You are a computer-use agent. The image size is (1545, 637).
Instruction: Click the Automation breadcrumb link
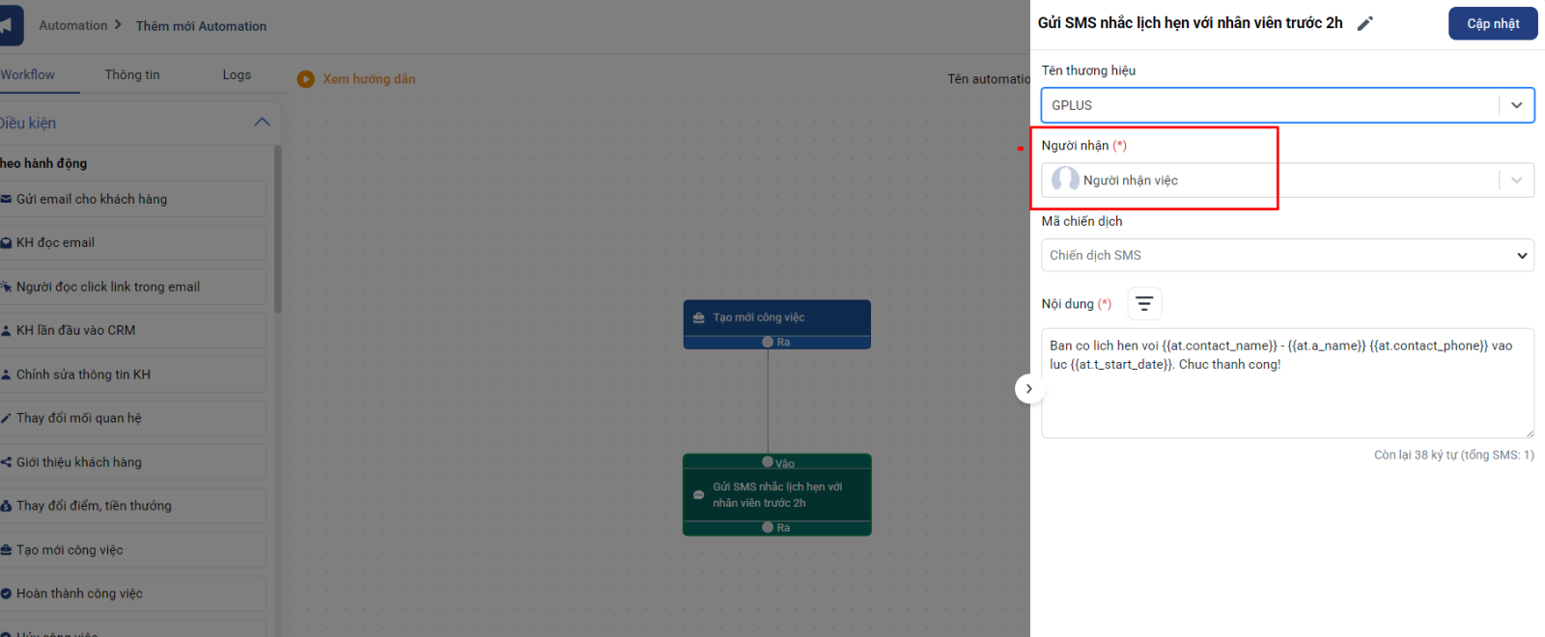point(73,26)
